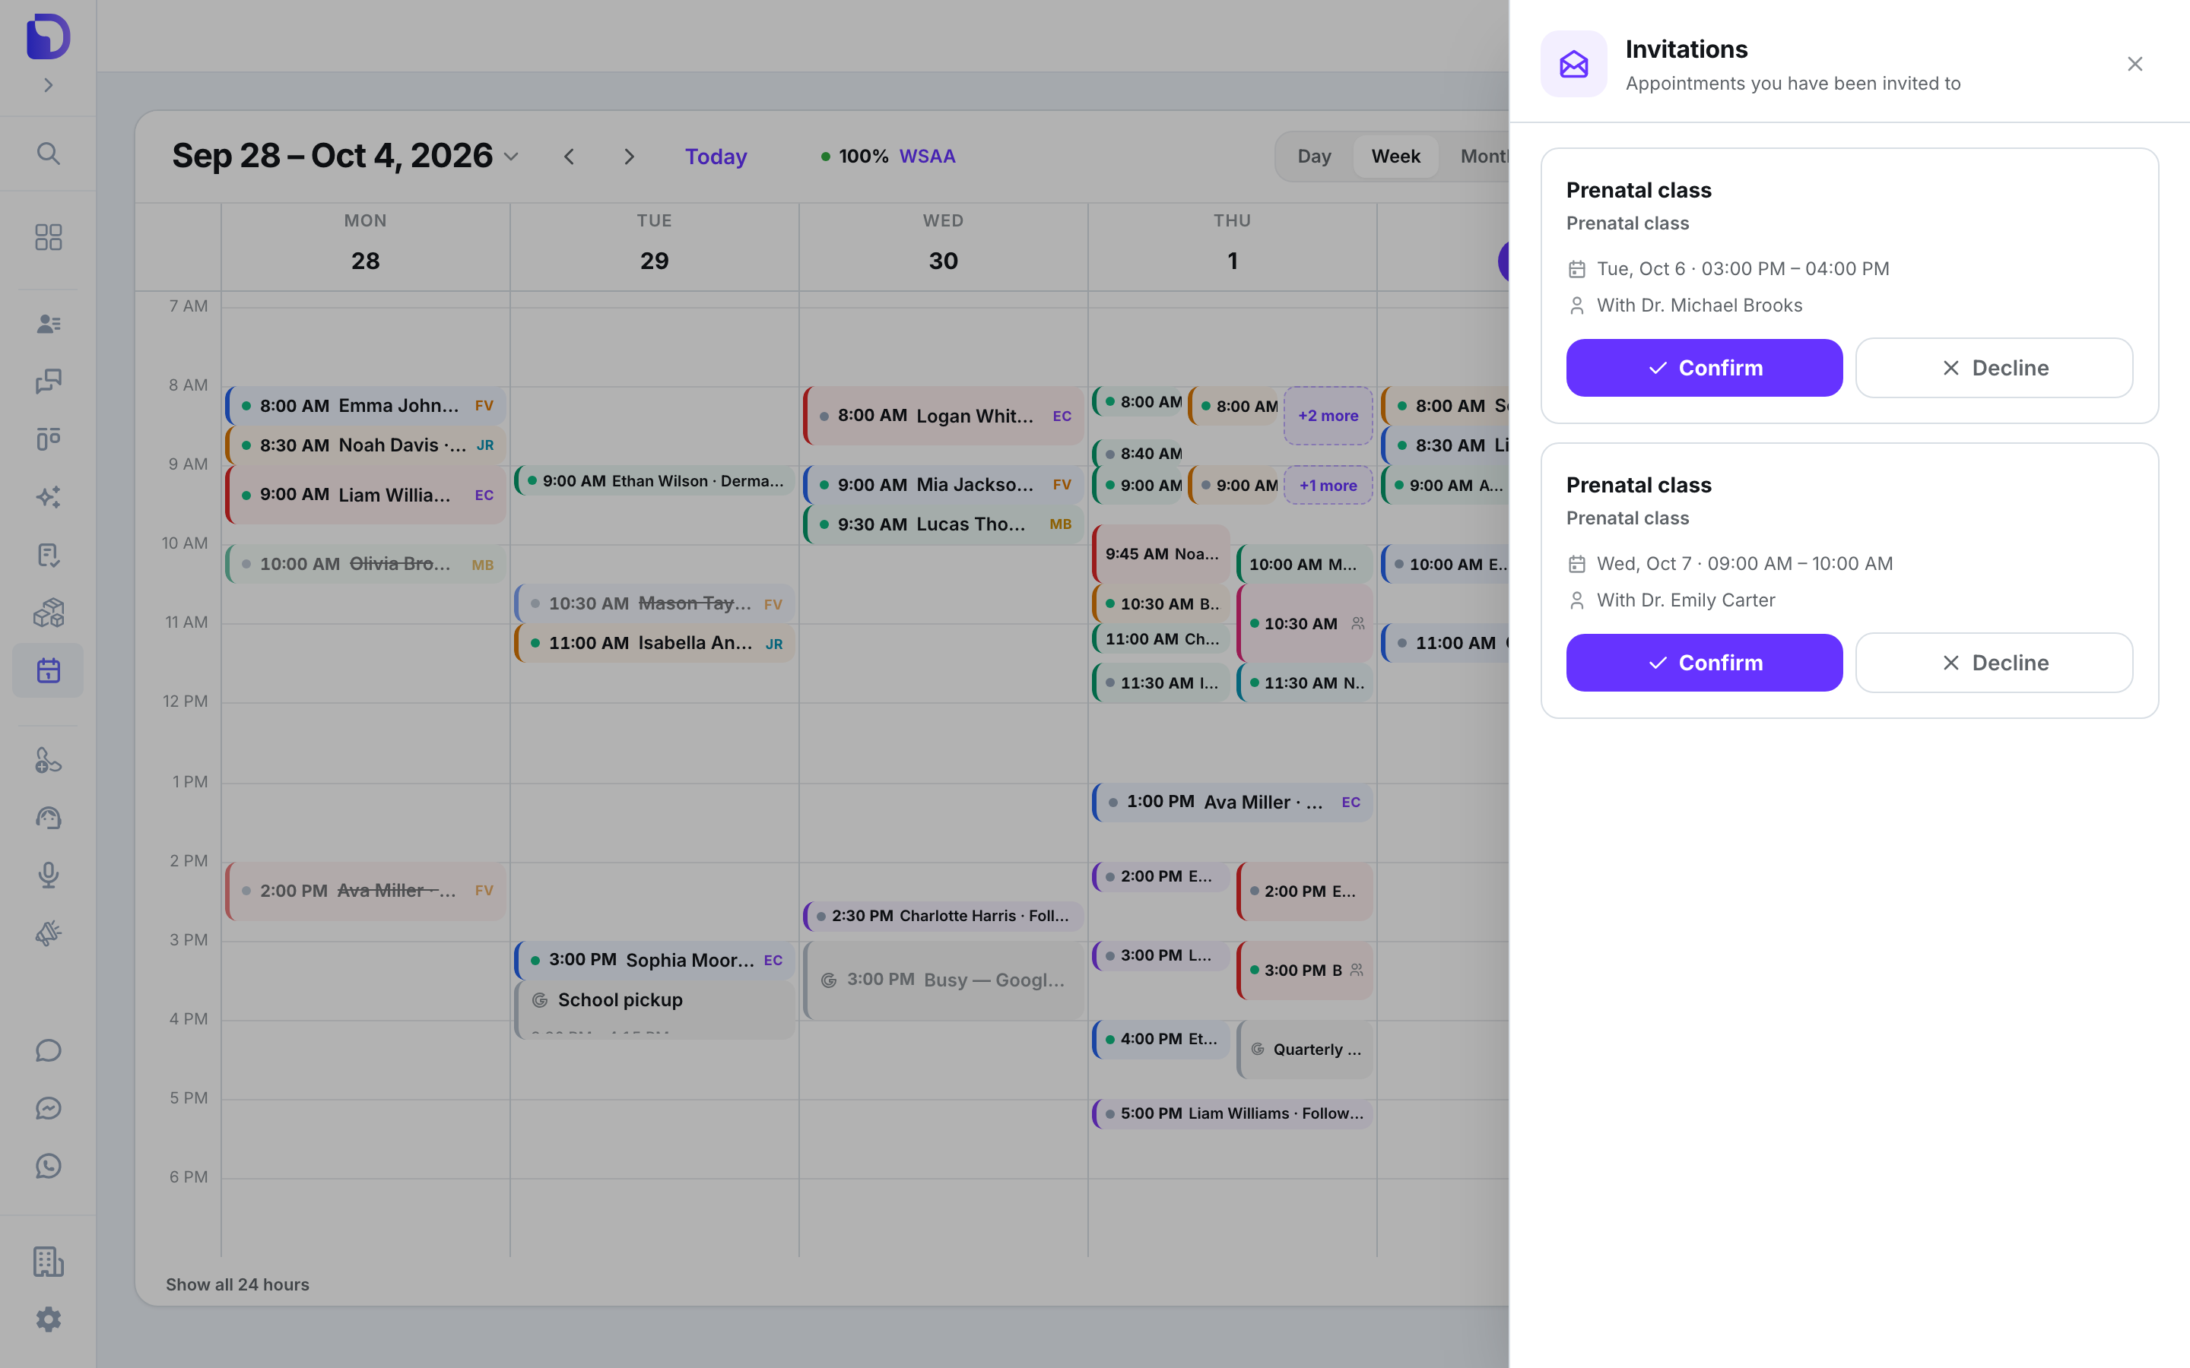
Task: Open the 1:00 PM Ava Miller appointment
Action: (1232, 802)
